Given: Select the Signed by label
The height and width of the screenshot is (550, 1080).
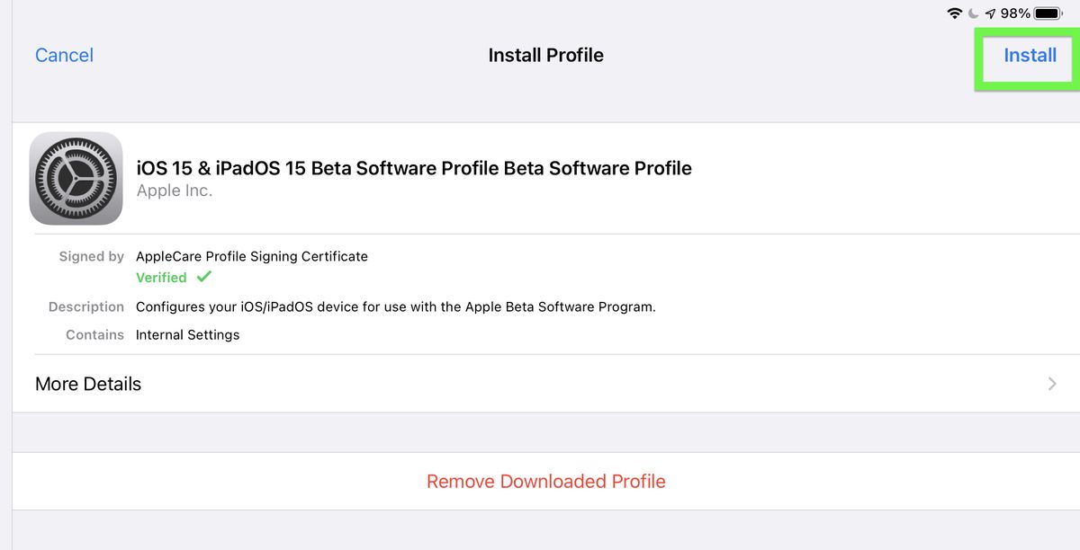Looking at the screenshot, I should click(x=91, y=256).
